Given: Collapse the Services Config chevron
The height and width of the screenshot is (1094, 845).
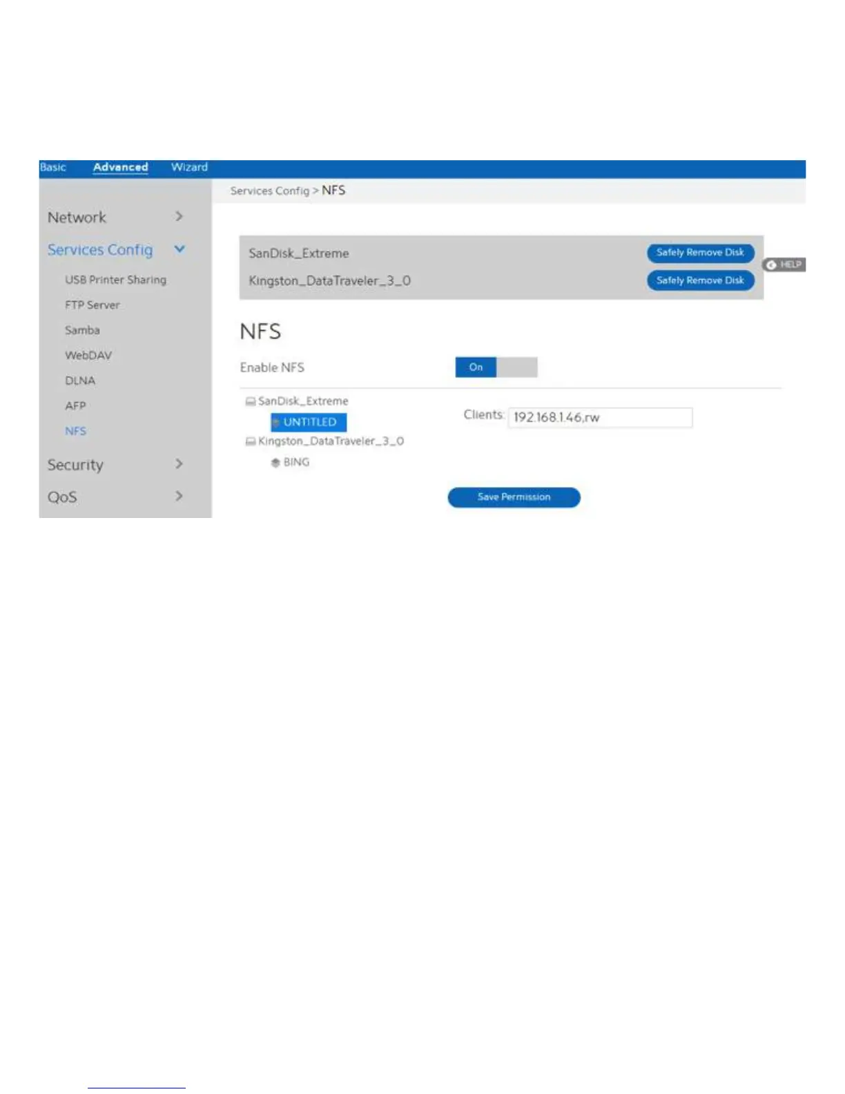Looking at the screenshot, I should tap(179, 249).
